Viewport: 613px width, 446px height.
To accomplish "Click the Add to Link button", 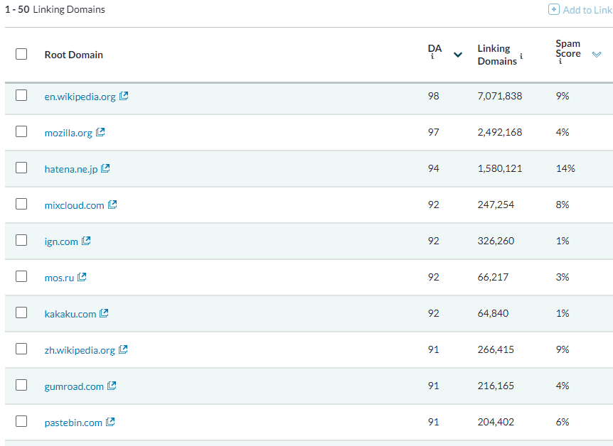I will 580,10.
